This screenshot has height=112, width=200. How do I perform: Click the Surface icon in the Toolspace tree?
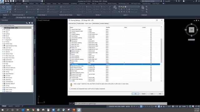[4, 34]
